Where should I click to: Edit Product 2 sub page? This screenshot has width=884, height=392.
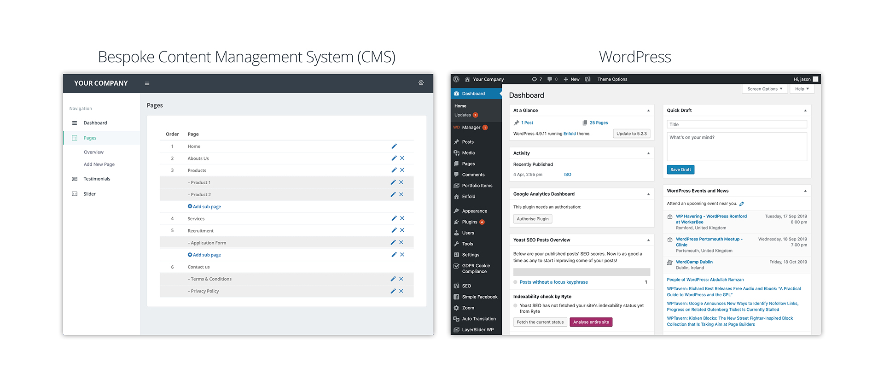coord(393,194)
